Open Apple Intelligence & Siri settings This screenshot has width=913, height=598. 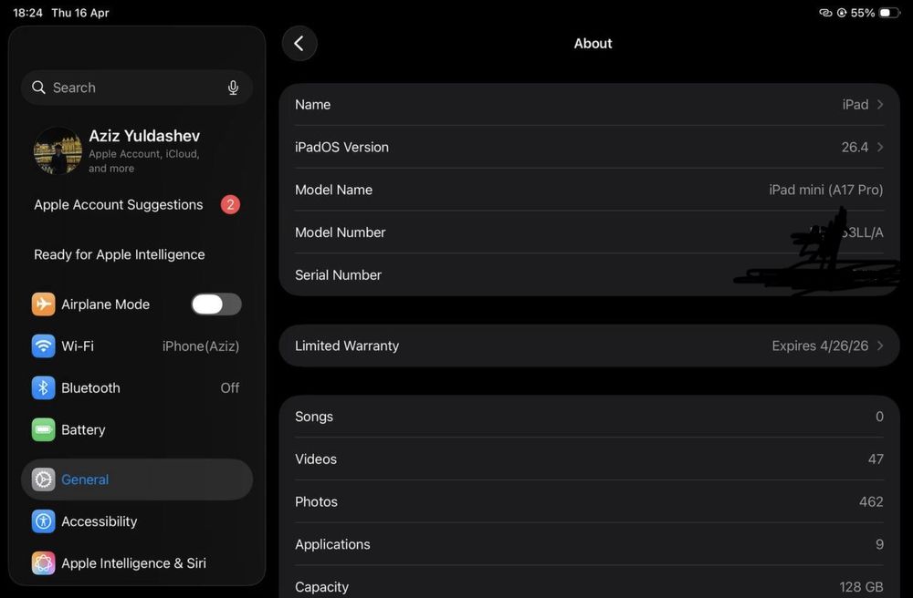click(x=136, y=563)
